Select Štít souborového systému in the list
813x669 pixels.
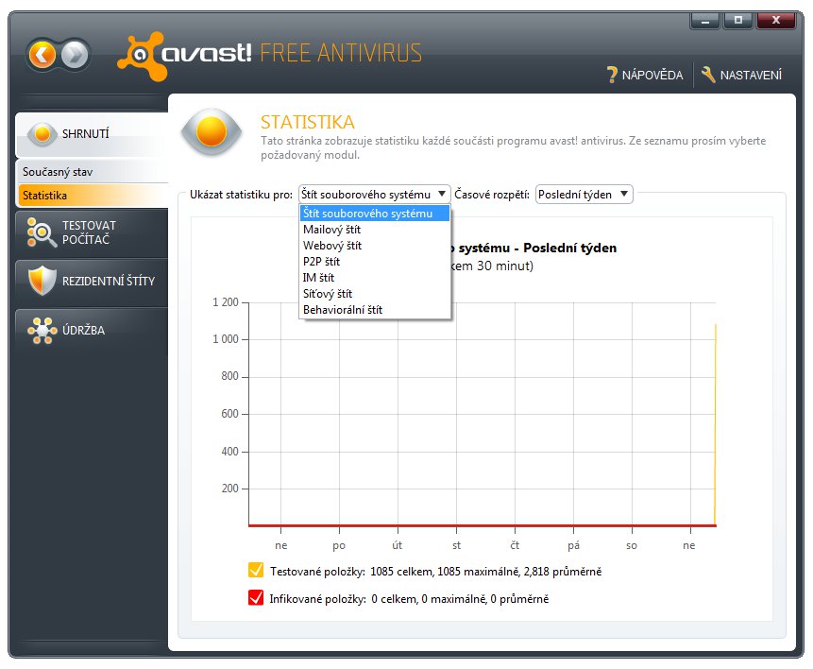(x=374, y=214)
